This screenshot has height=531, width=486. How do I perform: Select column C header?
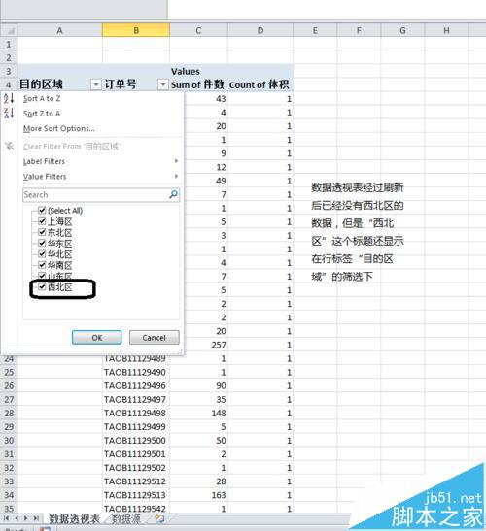(198, 30)
